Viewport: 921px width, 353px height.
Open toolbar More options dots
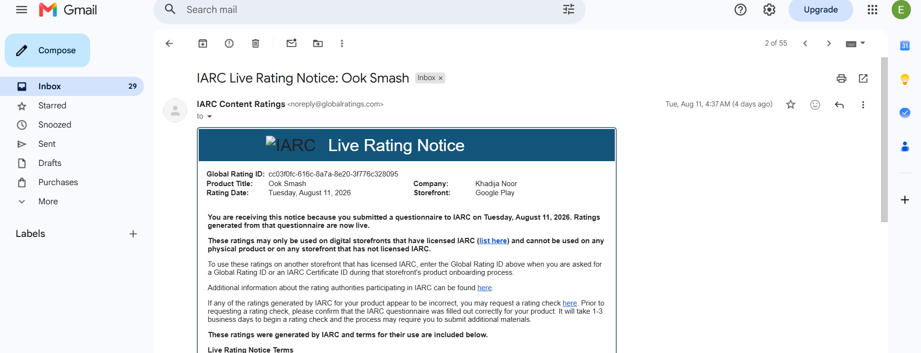(x=342, y=44)
